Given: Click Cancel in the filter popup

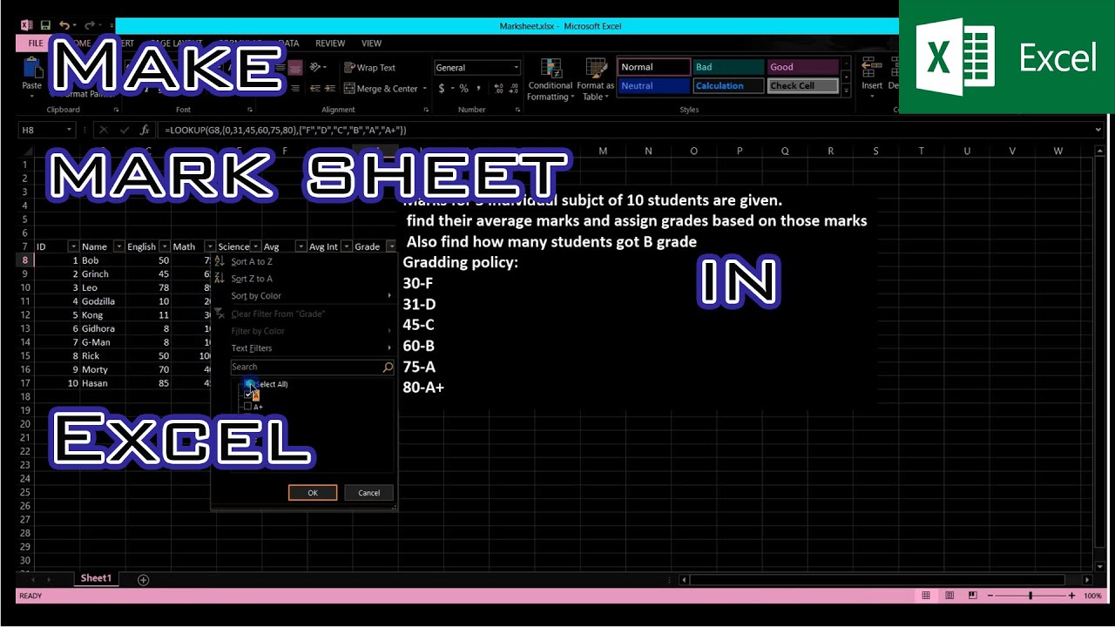Looking at the screenshot, I should click(369, 493).
